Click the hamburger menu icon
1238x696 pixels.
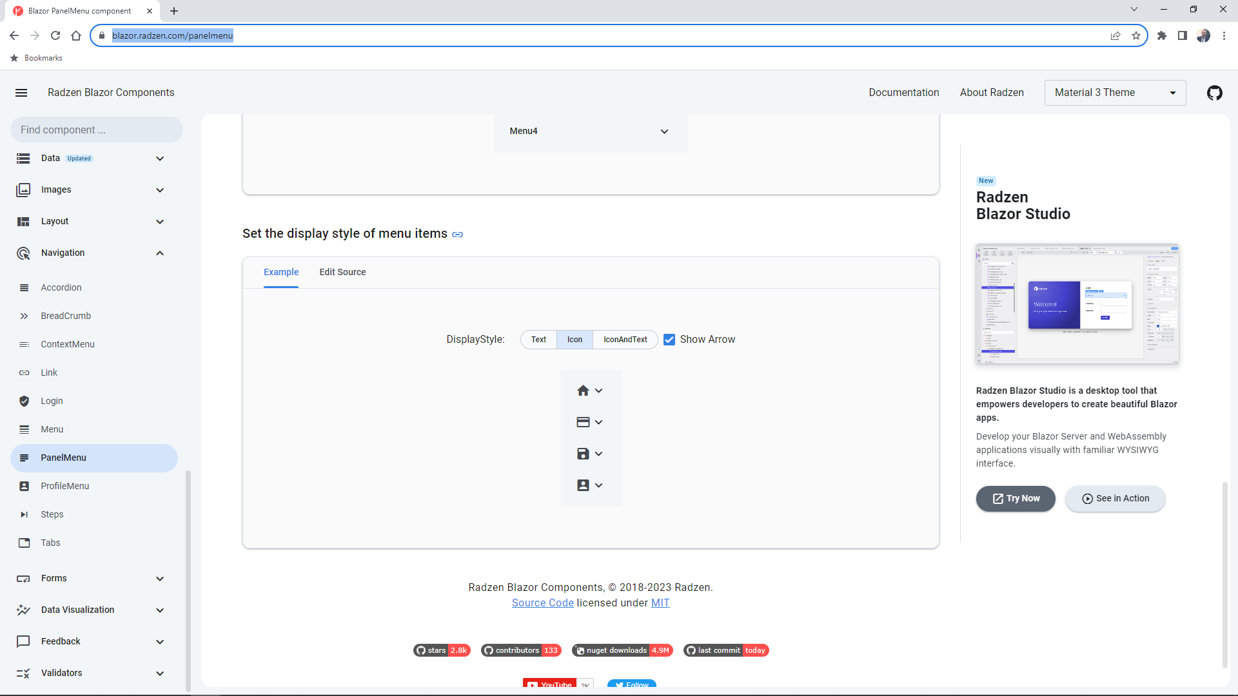click(x=21, y=93)
